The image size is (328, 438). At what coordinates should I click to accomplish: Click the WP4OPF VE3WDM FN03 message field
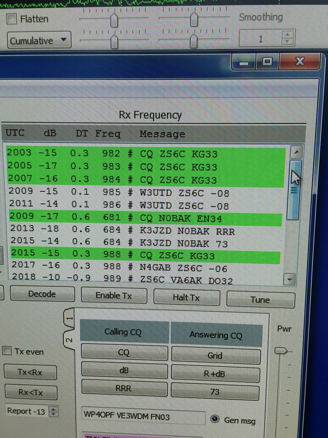click(143, 417)
